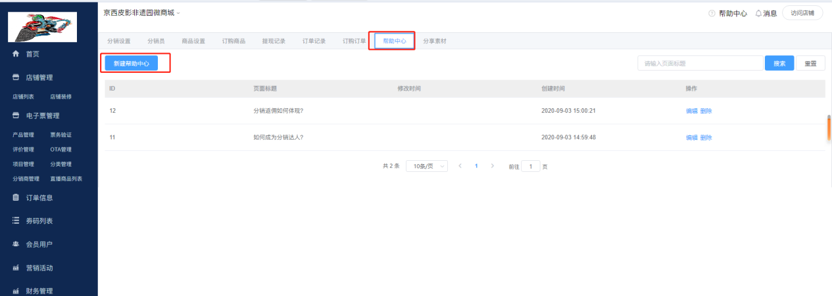The width and height of the screenshot is (832, 296).
Task: Click the ticket icon beside 电子票管理
Action: pyautogui.click(x=16, y=116)
